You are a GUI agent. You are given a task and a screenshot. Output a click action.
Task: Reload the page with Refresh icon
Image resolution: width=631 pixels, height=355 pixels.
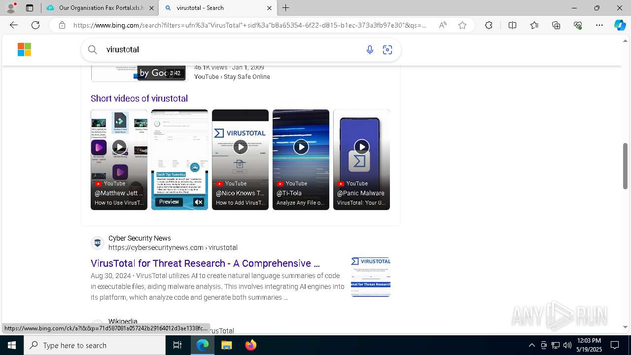pyautogui.click(x=35, y=25)
